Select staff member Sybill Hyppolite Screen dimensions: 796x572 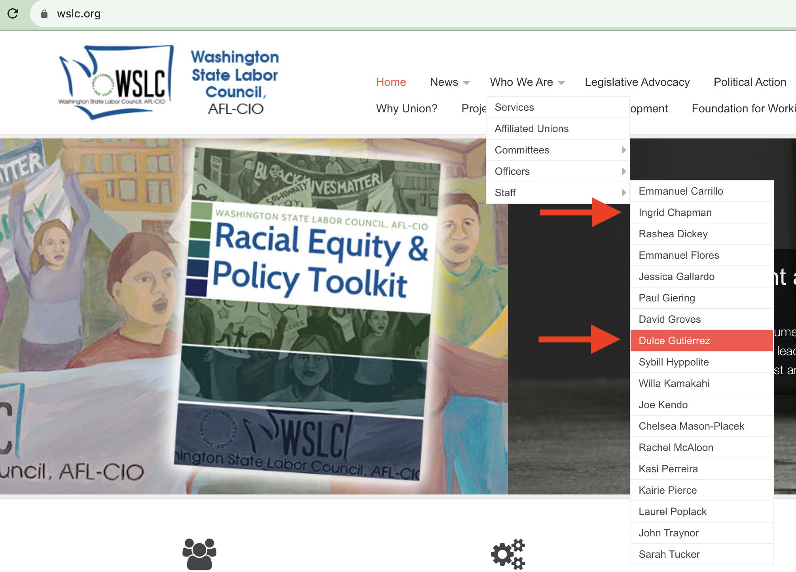click(x=701, y=362)
